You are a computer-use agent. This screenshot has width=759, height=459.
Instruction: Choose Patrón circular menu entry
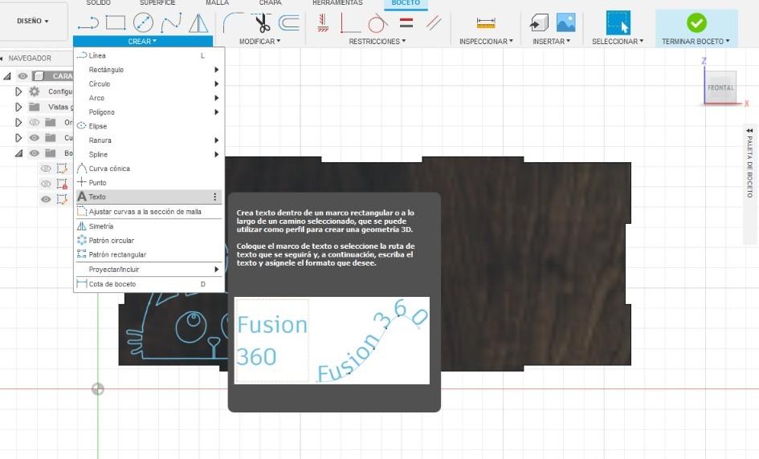[149, 241]
